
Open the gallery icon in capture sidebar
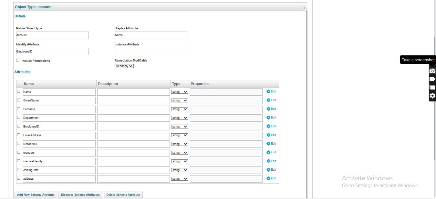click(x=432, y=87)
